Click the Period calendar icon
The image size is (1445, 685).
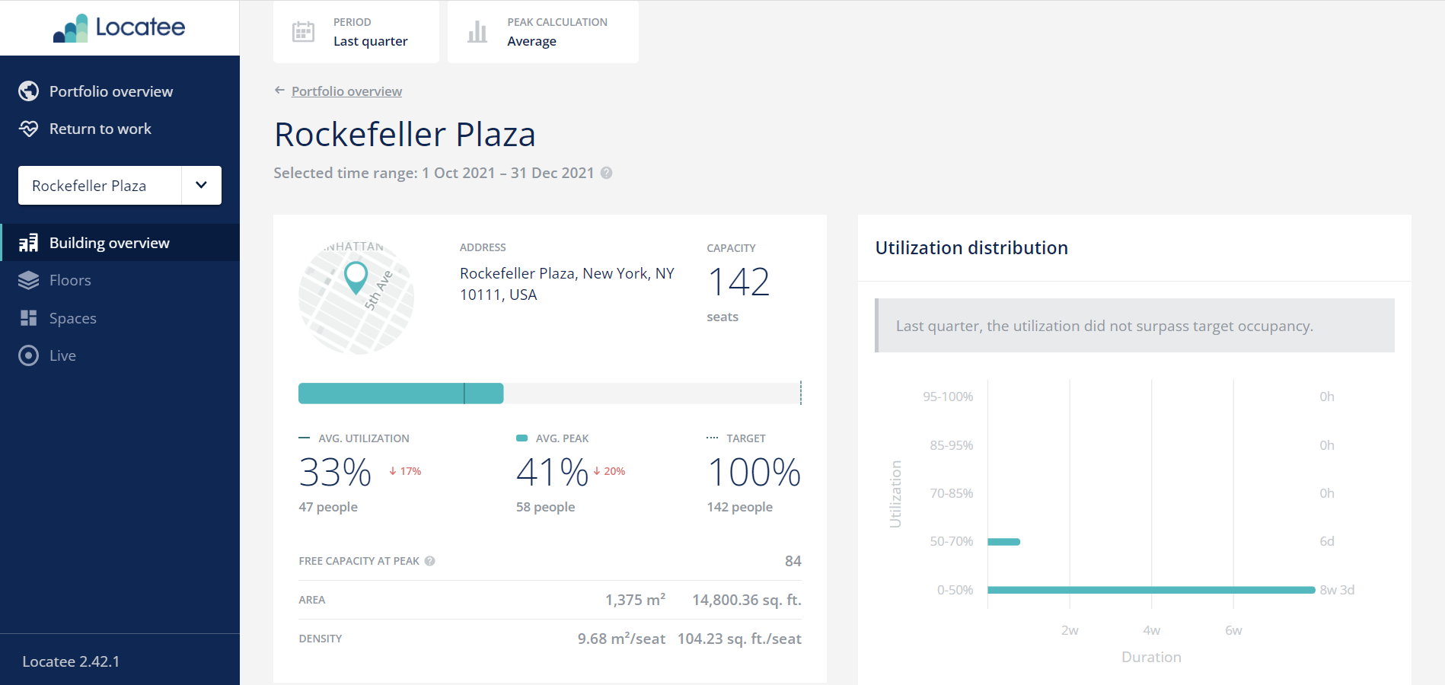tap(303, 31)
